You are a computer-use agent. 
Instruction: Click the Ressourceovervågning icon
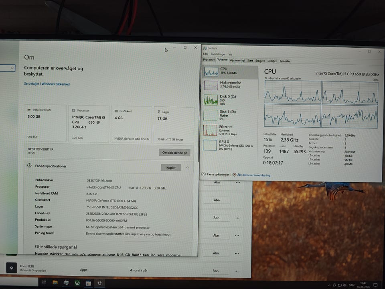[234, 175]
